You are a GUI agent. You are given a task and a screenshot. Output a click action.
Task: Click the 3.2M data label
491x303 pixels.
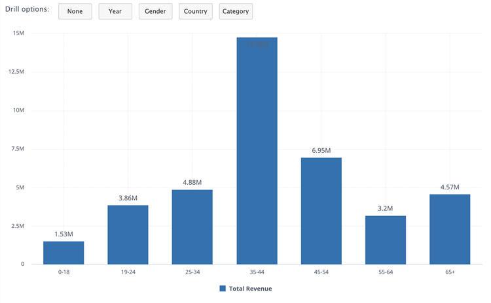(x=386, y=208)
